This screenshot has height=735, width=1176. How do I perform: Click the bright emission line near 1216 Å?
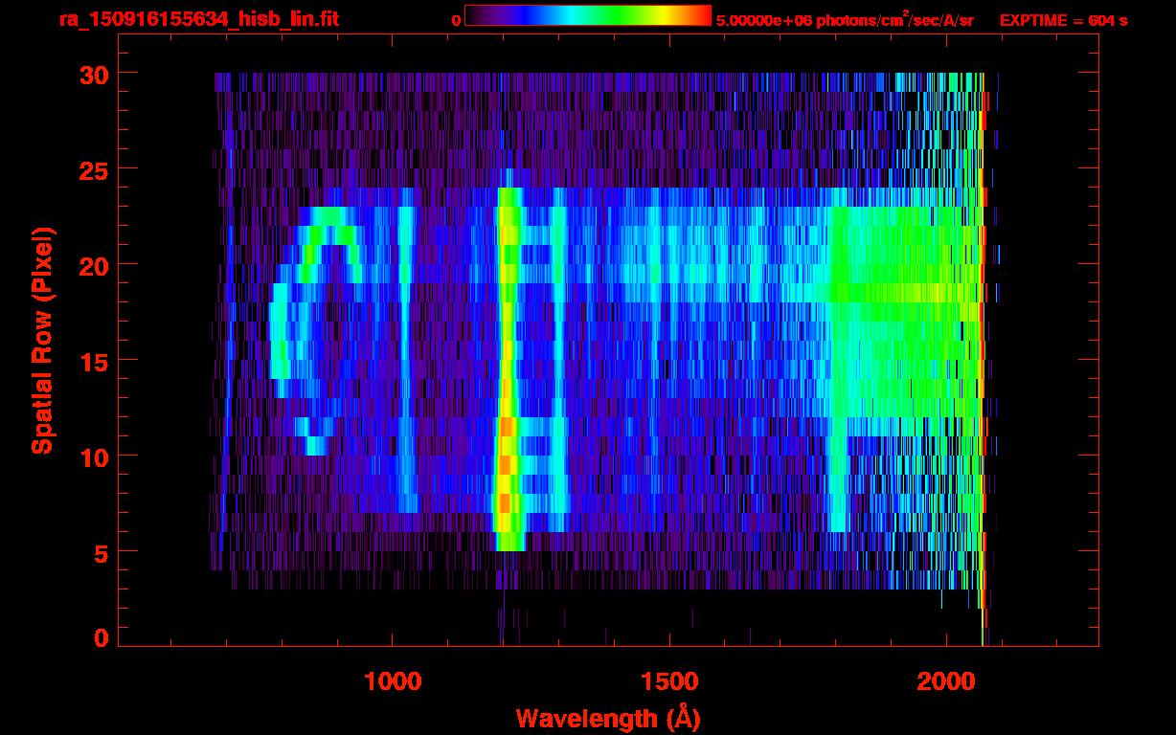click(x=509, y=368)
